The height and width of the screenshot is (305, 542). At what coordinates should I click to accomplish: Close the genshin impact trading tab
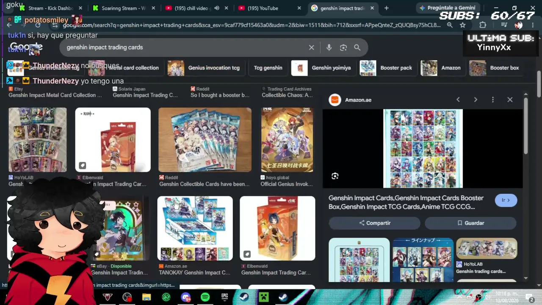pyautogui.click(x=372, y=8)
